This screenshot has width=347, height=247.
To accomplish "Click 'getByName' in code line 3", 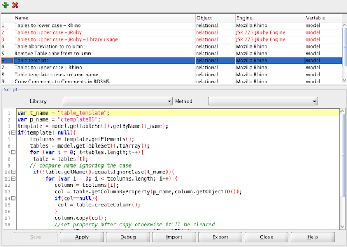I will 127,126.
